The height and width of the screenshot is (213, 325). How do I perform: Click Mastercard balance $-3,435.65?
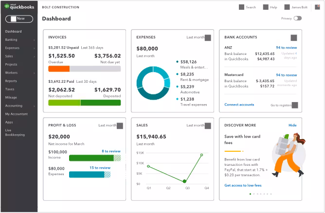265,81
